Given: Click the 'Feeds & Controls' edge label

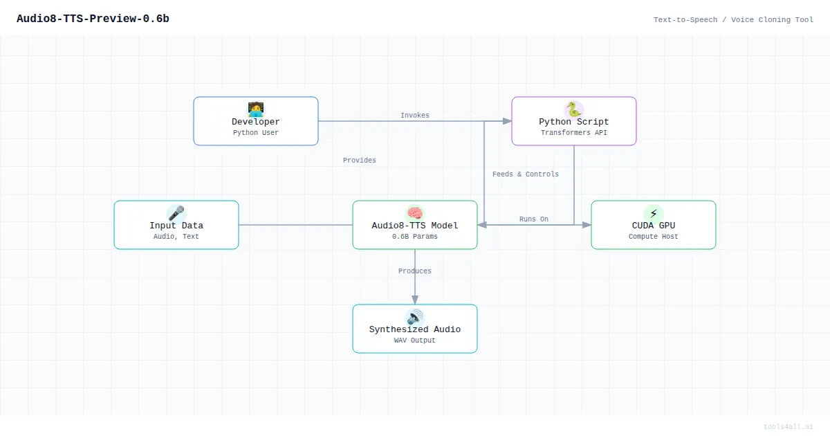Looking at the screenshot, I should 526,174.
